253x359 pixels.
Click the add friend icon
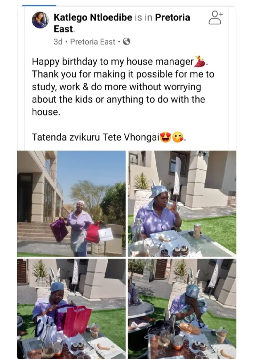(x=215, y=17)
